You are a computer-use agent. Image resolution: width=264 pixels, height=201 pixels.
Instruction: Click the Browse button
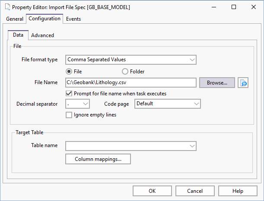[217, 82]
